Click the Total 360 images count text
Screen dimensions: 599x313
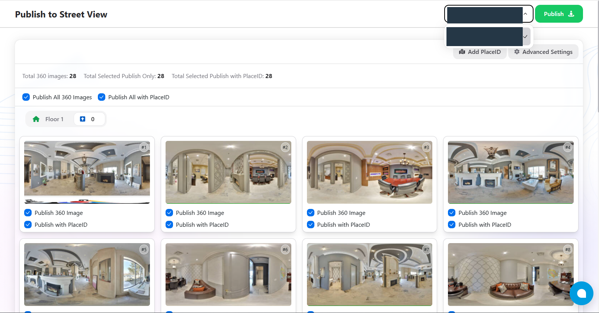point(49,76)
